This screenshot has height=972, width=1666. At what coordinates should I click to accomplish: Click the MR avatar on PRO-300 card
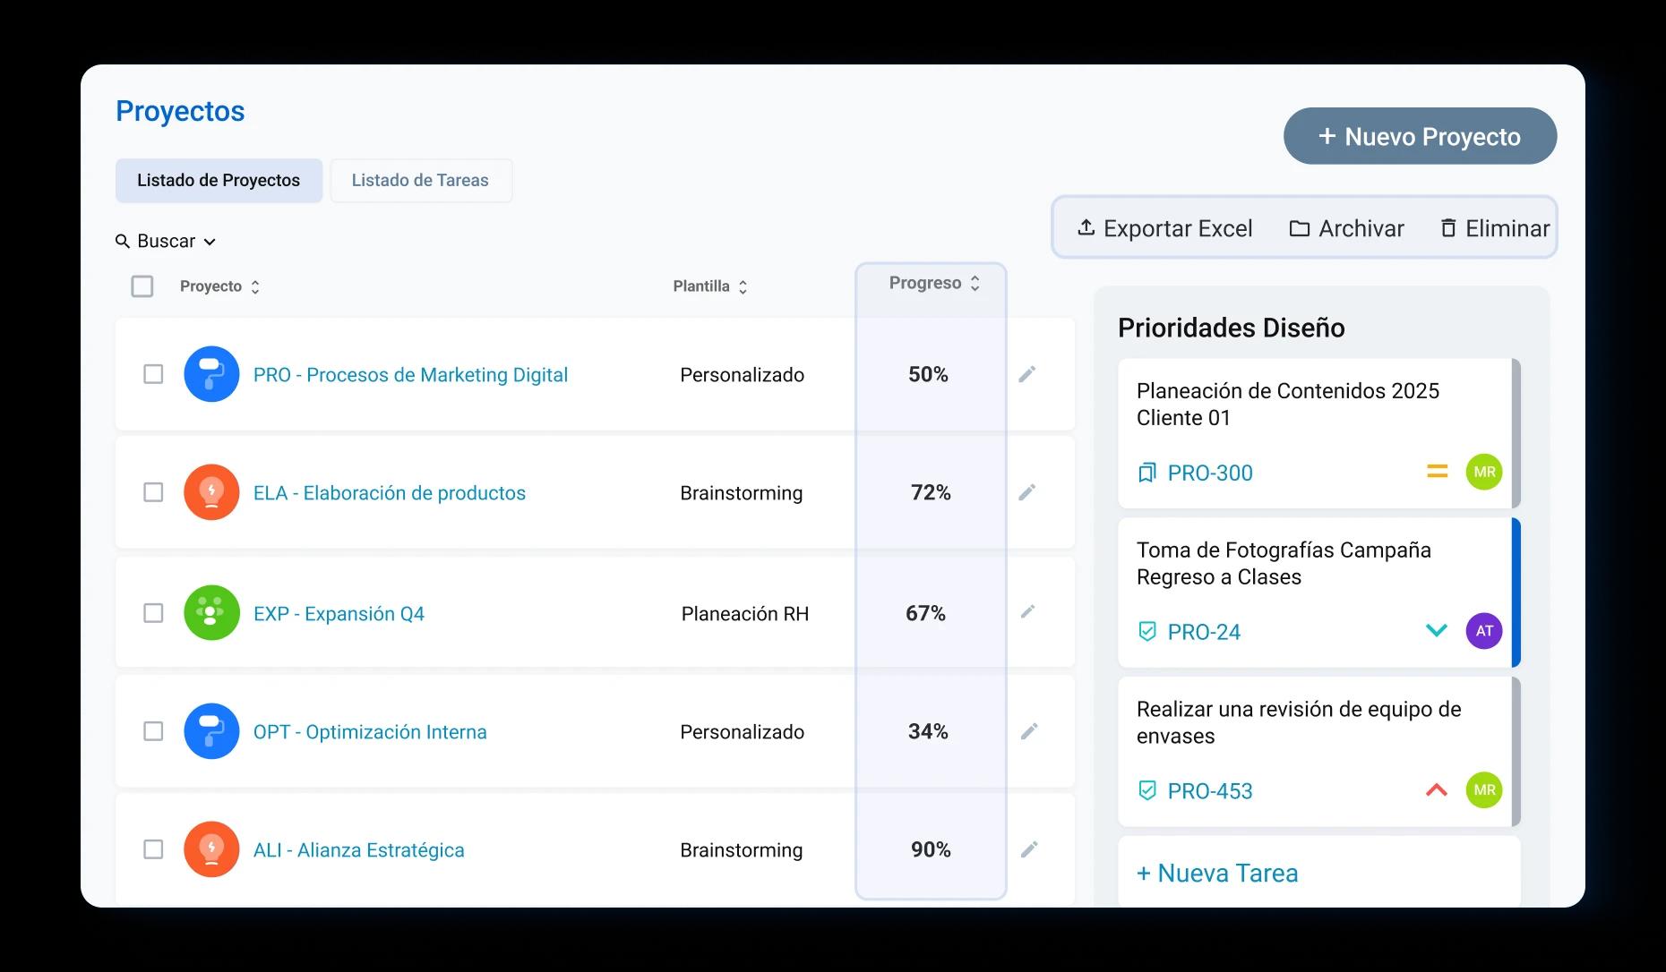(1483, 472)
